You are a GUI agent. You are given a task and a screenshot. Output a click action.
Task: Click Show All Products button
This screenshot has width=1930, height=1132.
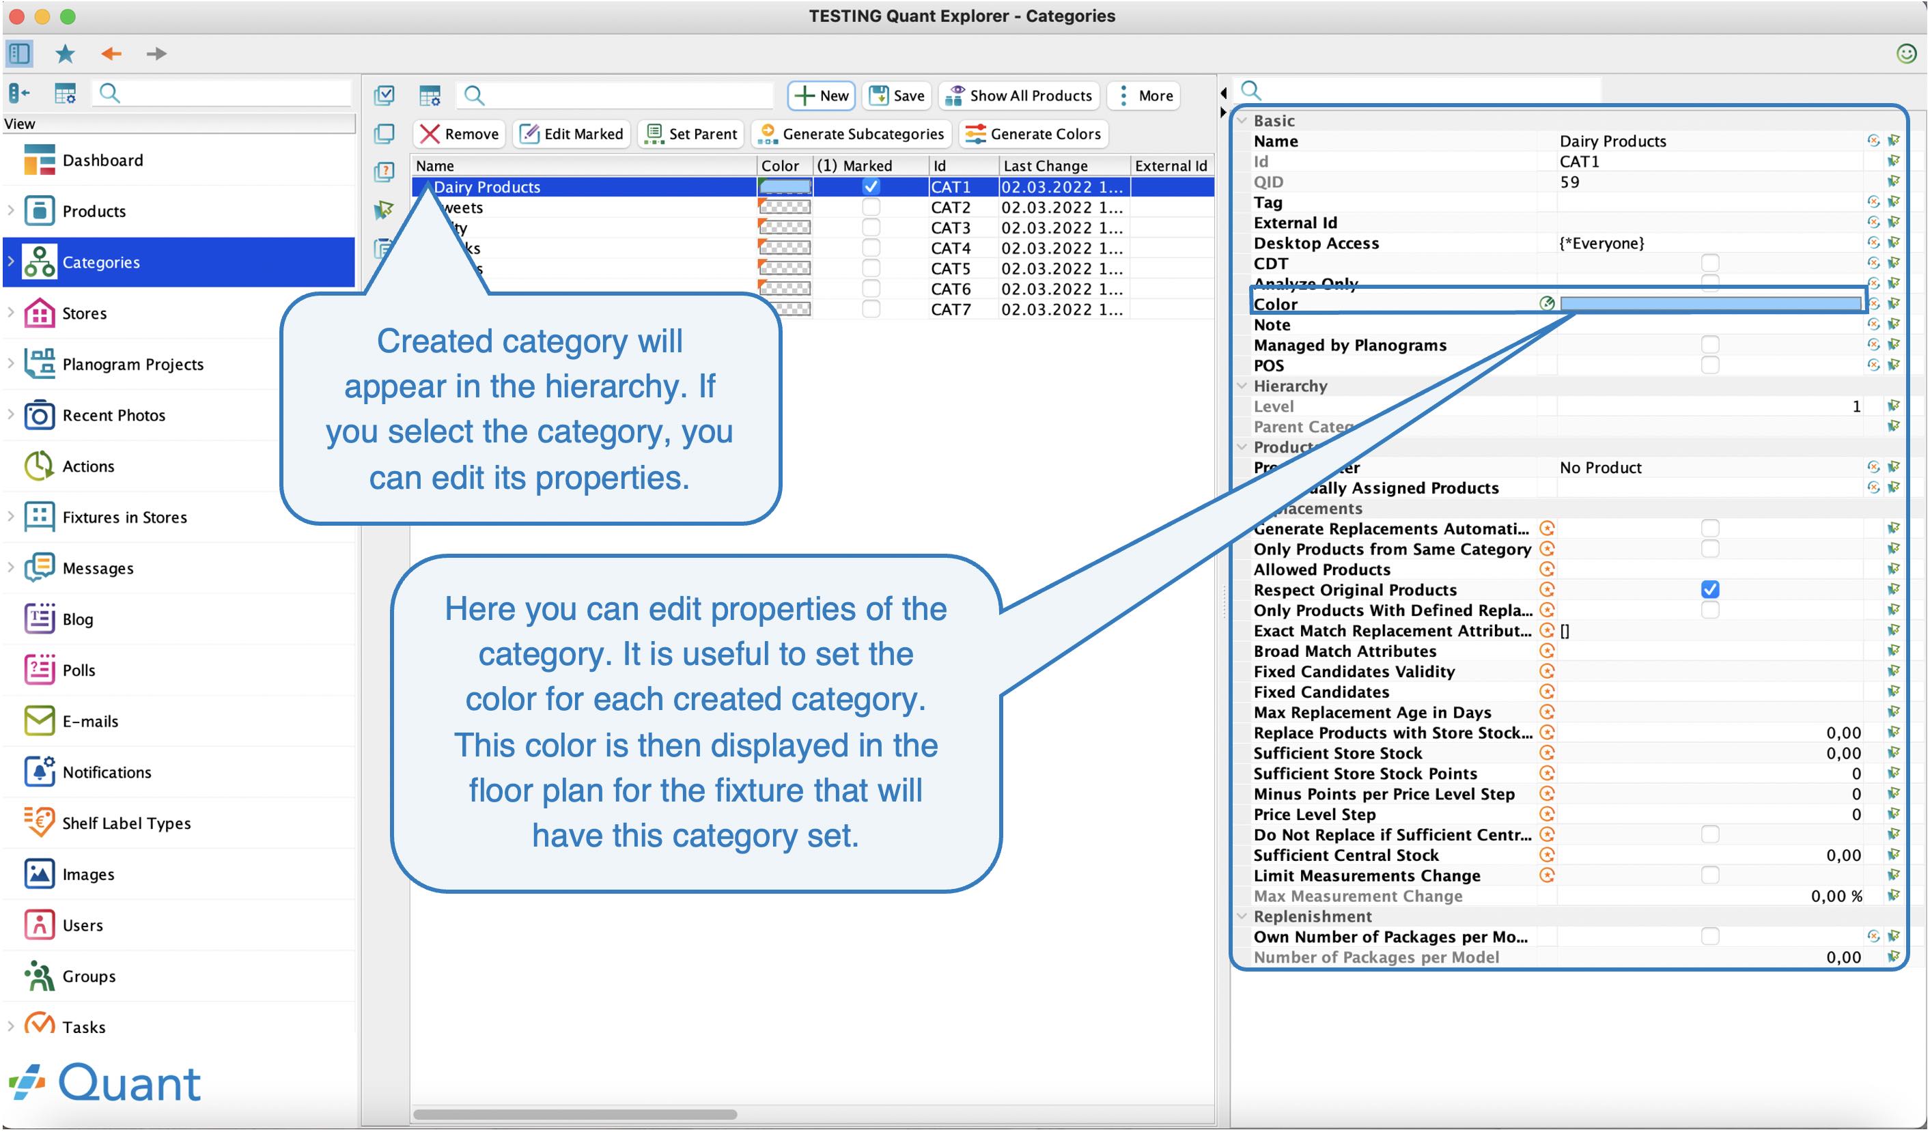tap(1019, 96)
